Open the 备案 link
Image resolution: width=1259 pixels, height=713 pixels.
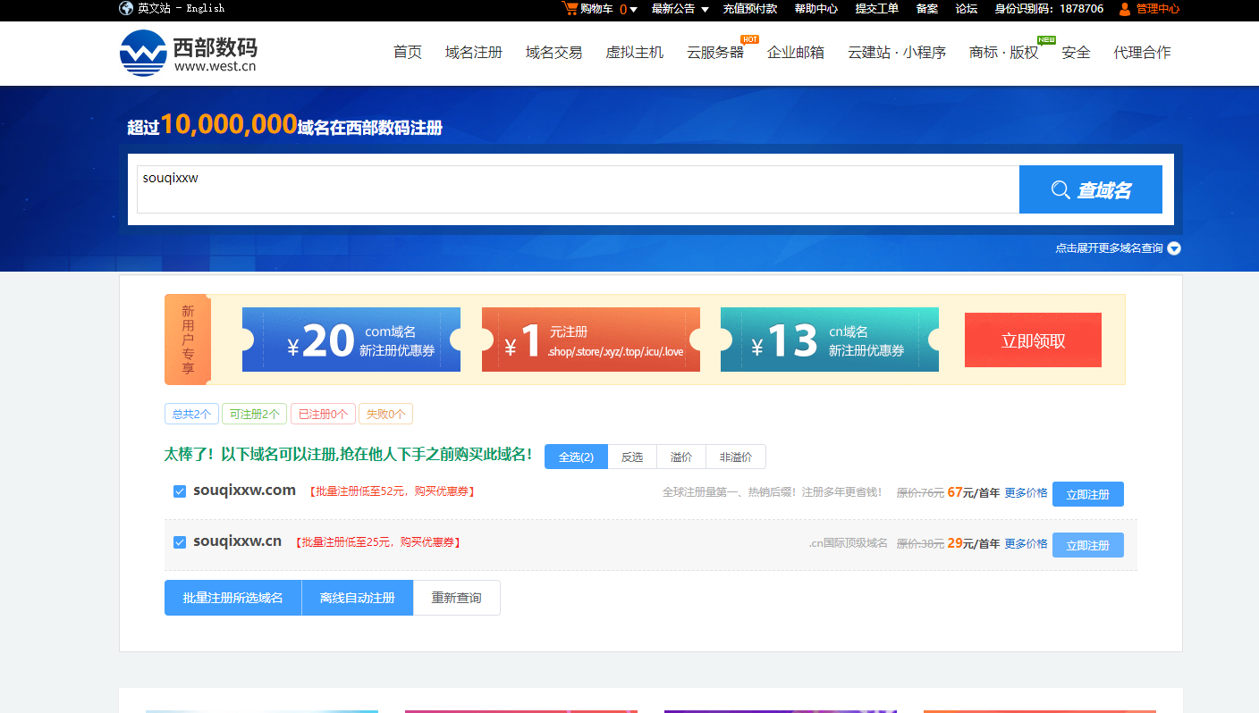click(x=927, y=9)
